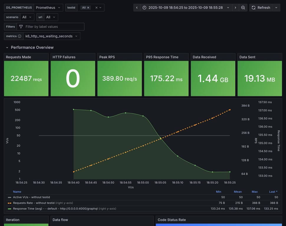The height and width of the screenshot is (226, 286).
Task: Toggle Active VUs series in legend
Action: pos(31,197)
